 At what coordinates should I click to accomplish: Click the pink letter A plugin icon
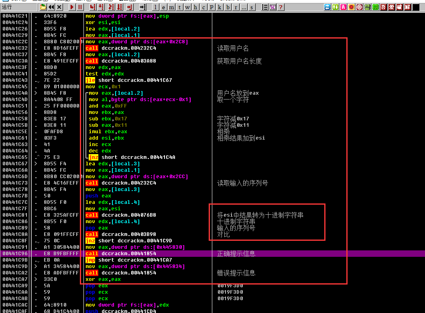point(344,7)
